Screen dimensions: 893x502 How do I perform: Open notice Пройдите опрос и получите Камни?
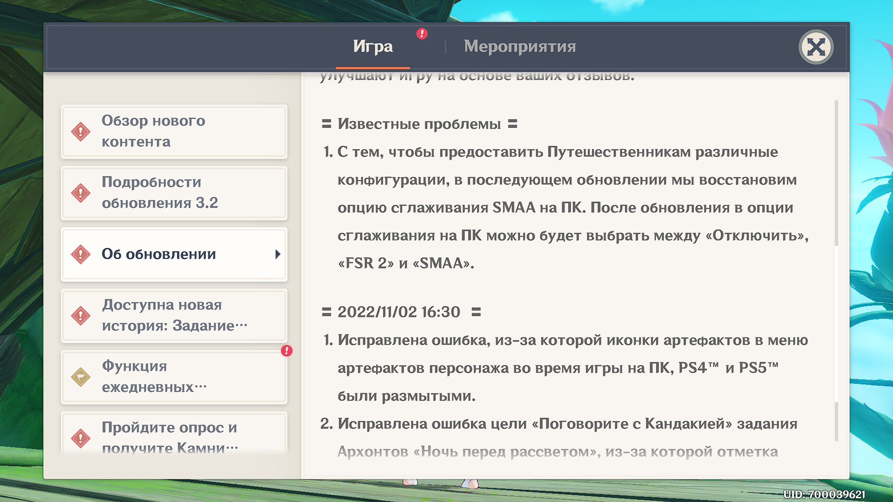click(x=174, y=433)
